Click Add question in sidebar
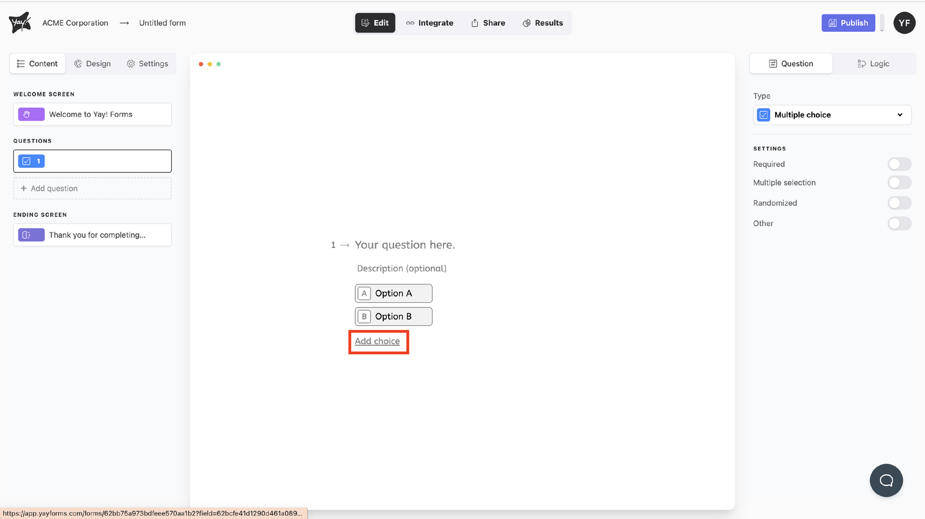Screen dimensions: 925x519 92,188
